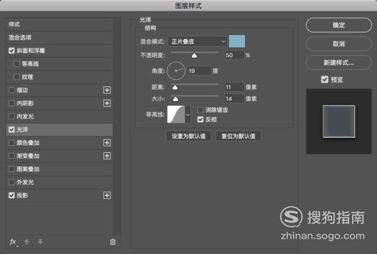Uncheck the 投影 checkbox

point(11,195)
